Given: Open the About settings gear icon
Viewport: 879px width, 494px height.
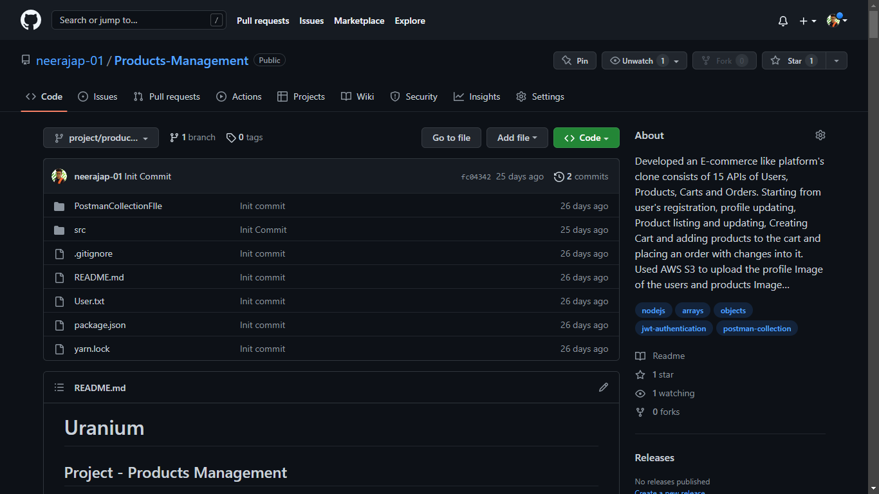Looking at the screenshot, I should point(820,135).
